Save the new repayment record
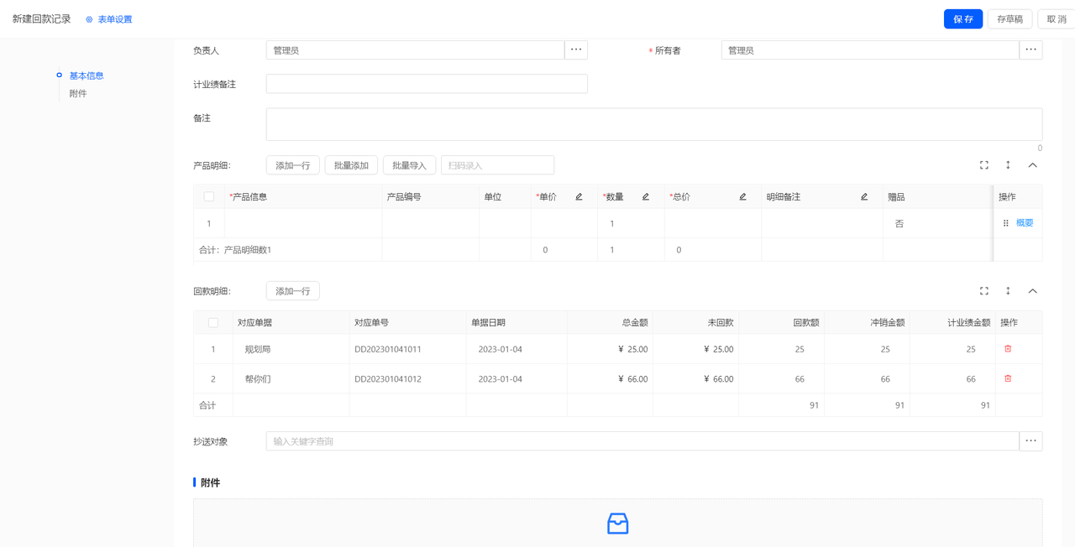The image size is (1075, 547). point(963,19)
